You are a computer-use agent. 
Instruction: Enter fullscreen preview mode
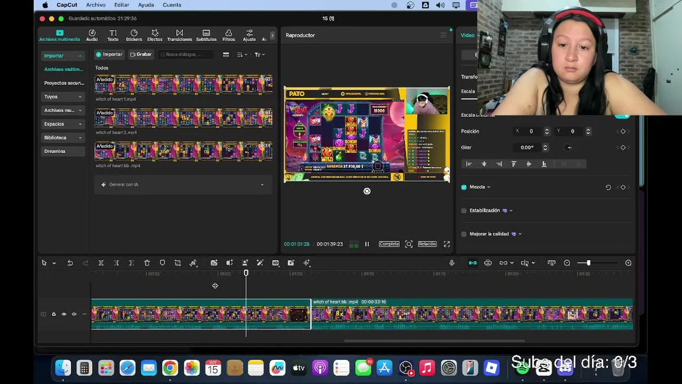click(446, 244)
